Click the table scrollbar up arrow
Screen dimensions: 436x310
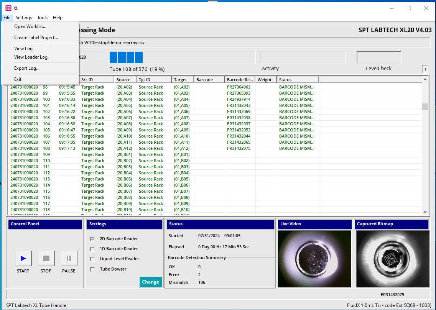(425, 79)
